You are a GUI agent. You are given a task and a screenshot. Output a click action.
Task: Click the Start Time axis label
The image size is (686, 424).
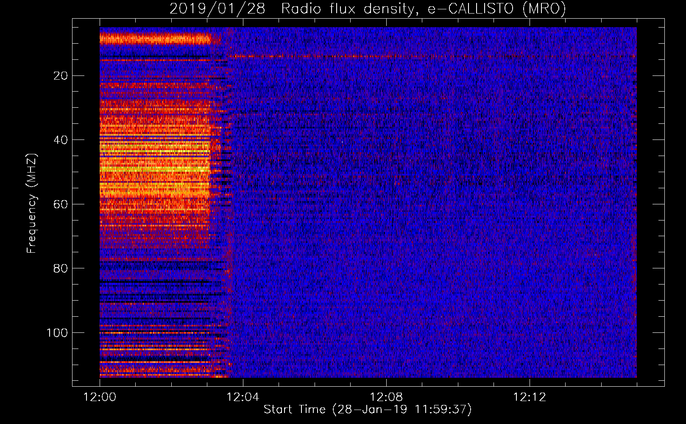click(x=368, y=410)
